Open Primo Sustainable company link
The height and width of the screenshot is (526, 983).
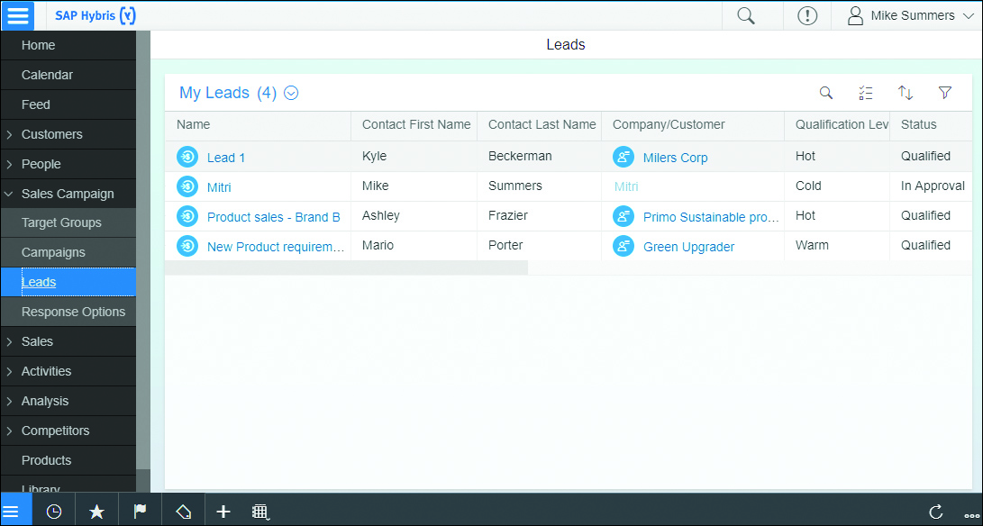(x=711, y=218)
